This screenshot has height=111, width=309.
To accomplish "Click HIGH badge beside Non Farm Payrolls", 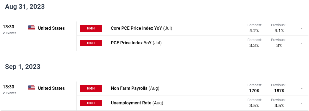I will [x=91, y=88].
